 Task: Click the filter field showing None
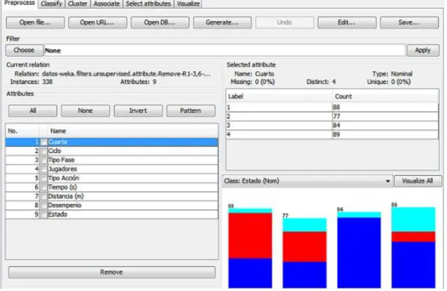[225, 50]
